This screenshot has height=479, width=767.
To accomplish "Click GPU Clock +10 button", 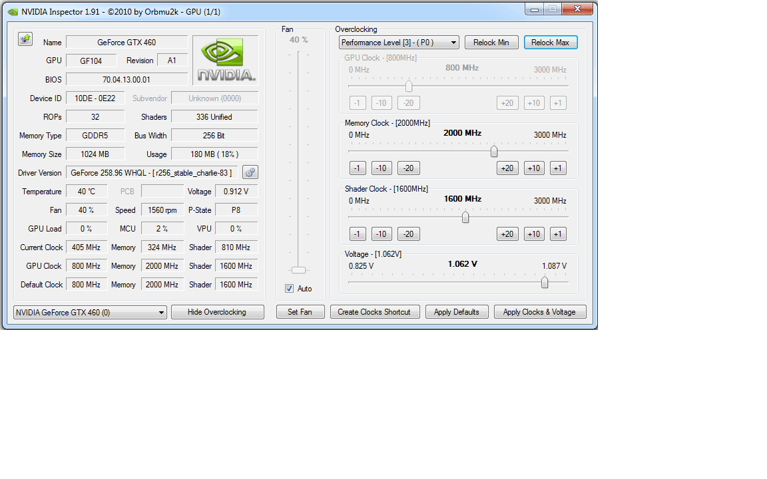I will point(534,103).
